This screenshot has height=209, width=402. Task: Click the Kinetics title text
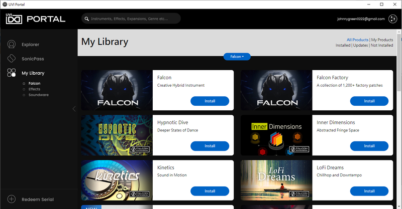pos(166,167)
